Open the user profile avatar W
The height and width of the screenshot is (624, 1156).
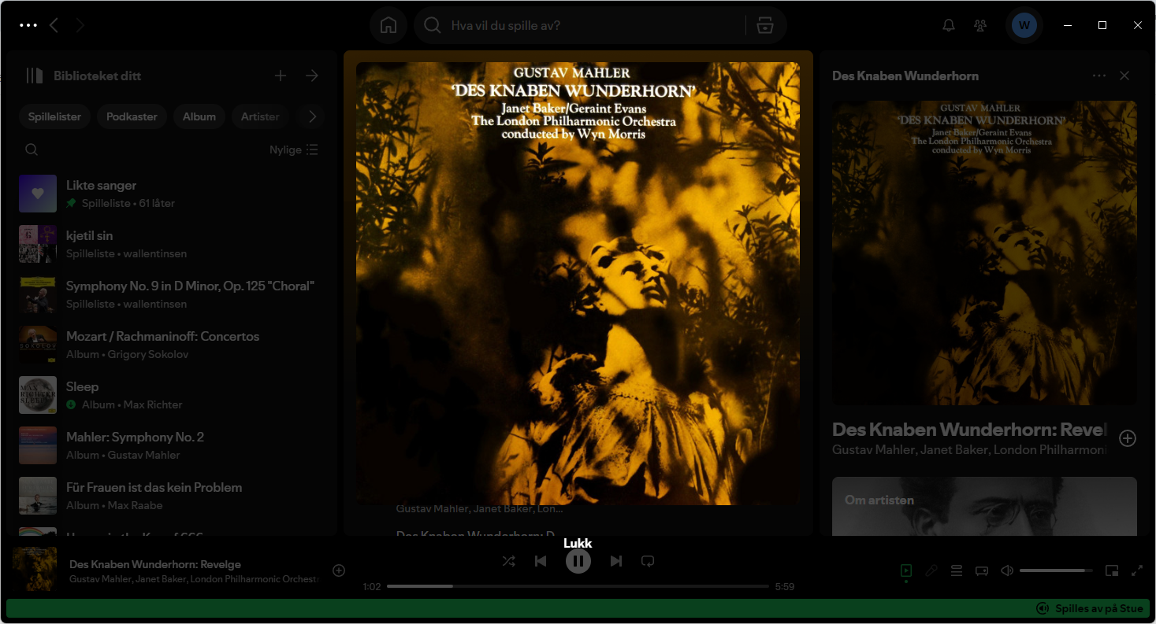pos(1024,25)
